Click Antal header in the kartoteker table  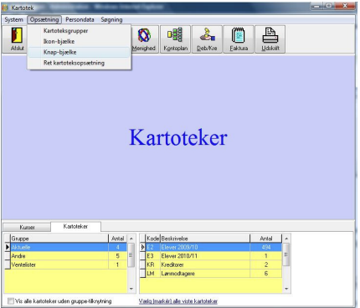pyautogui.click(x=266, y=239)
